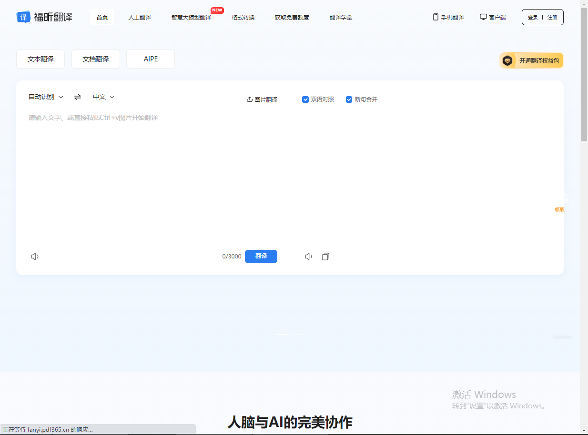Viewport: 588px width, 435px height.
Task: Open 智慧大模型翻译 in the nav bar
Action: (192, 17)
